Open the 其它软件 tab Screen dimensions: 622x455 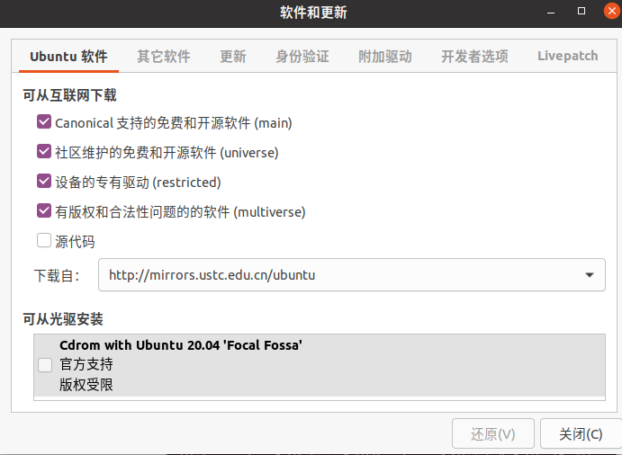(x=164, y=57)
